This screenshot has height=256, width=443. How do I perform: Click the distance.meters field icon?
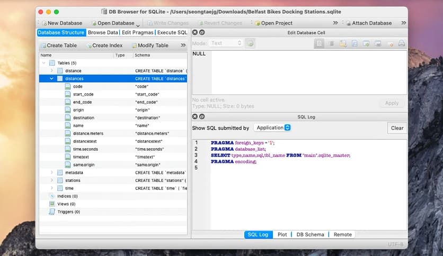point(68,133)
